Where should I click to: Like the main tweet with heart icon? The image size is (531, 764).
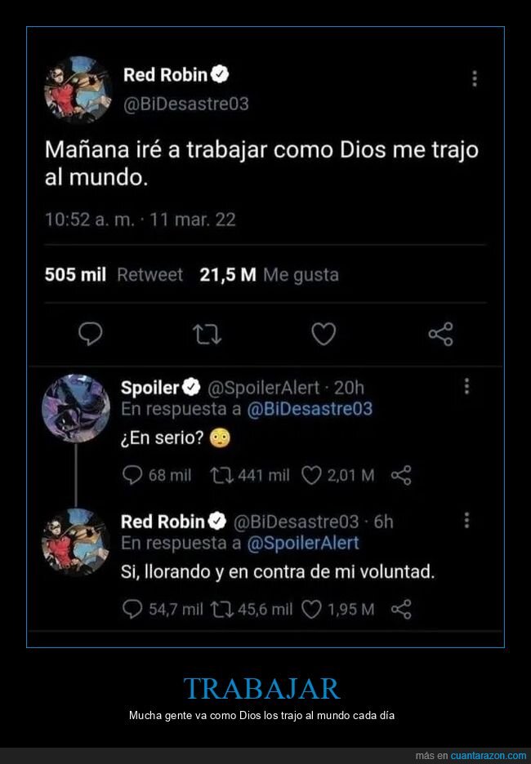point(324,335)
